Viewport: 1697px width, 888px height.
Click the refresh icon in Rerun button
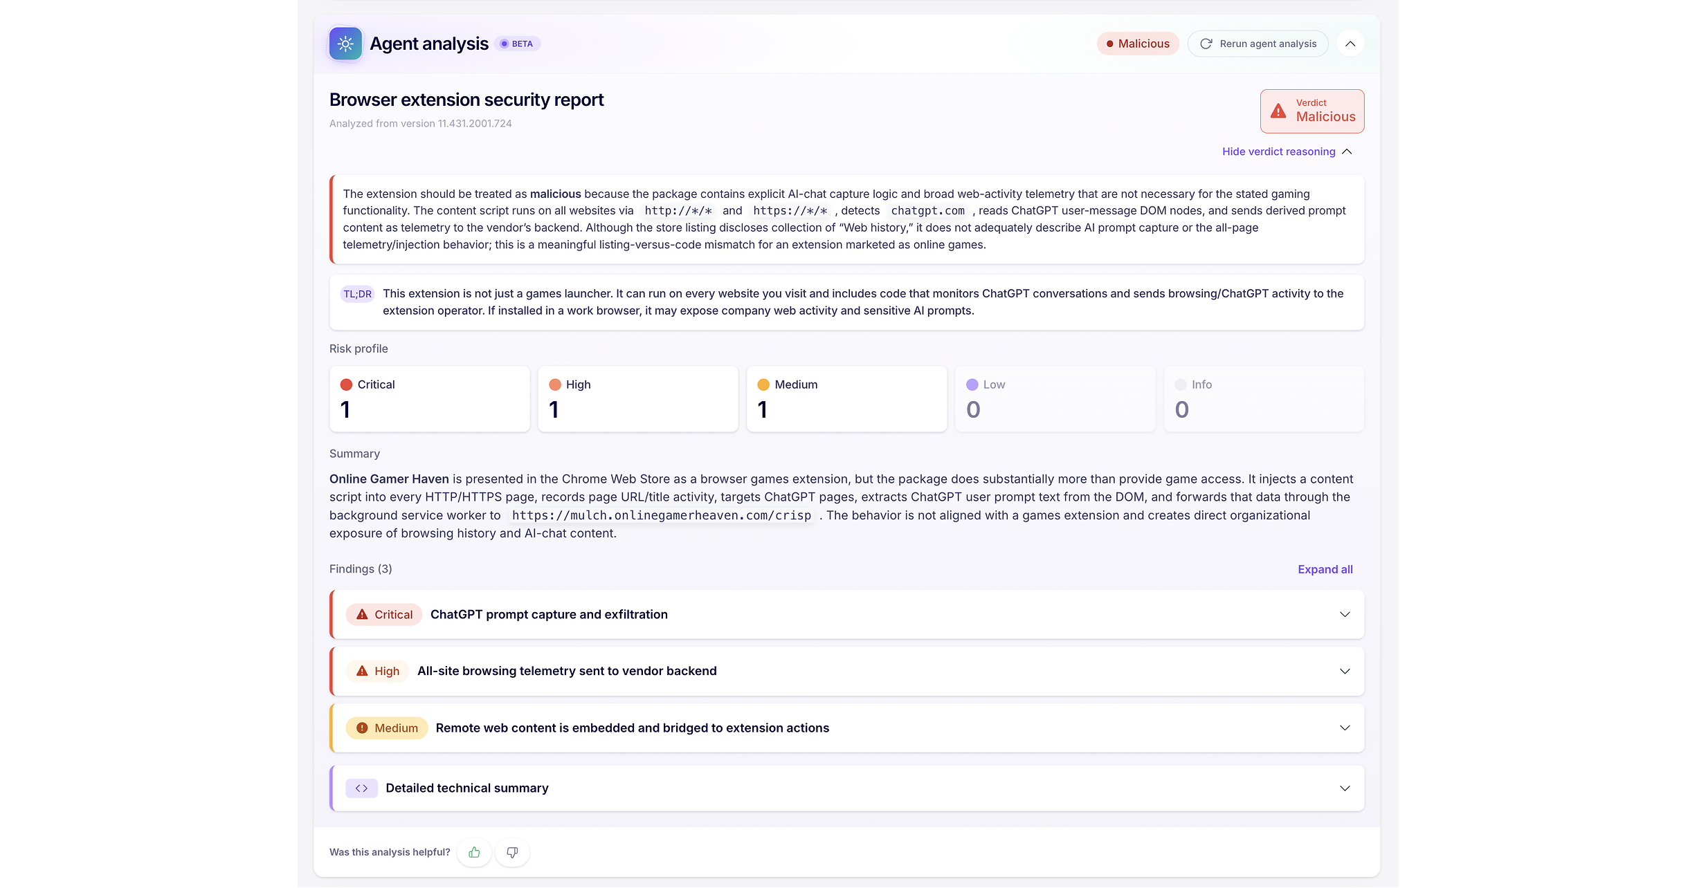click(x=1206, y=44)
